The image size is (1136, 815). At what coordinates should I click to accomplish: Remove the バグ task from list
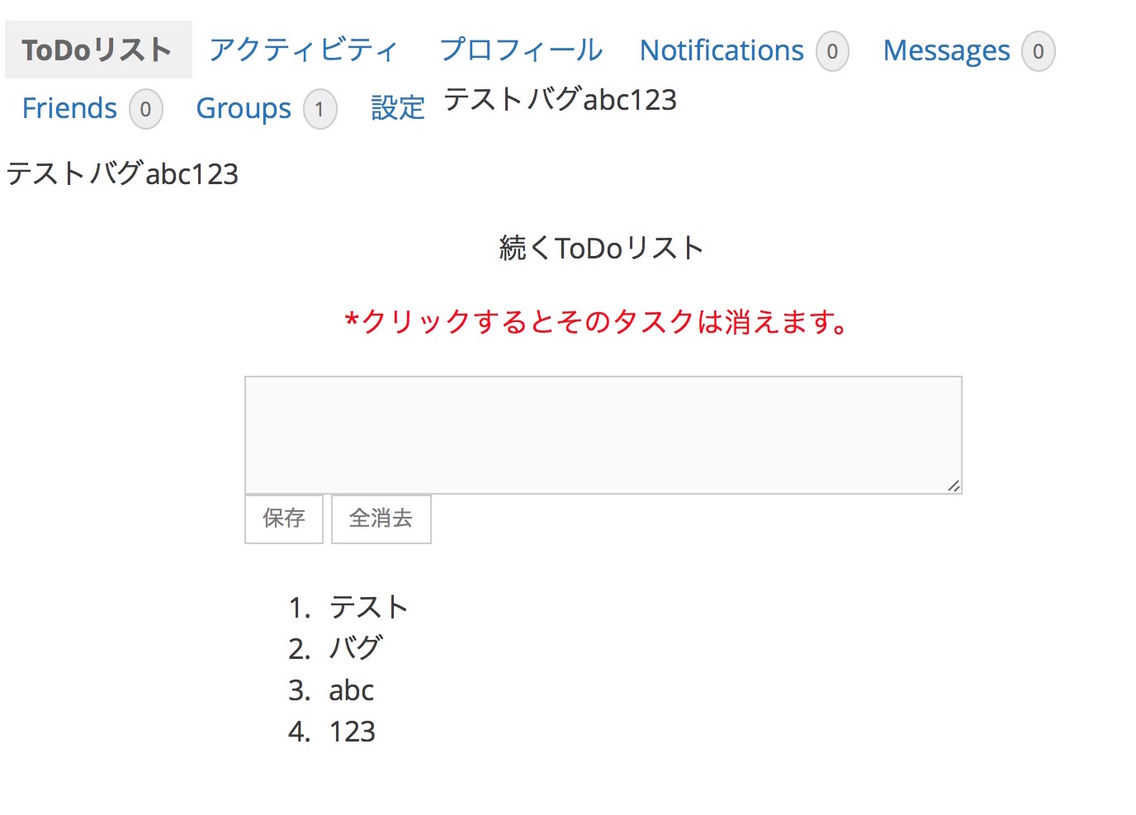coord(356,648)
